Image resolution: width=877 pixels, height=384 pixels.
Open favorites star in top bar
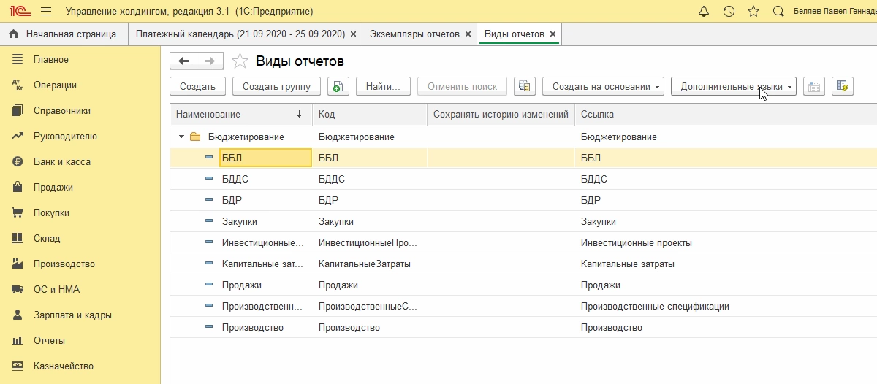click(753, 11)
